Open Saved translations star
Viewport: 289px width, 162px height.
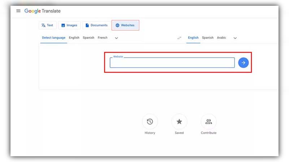[x=179, y=122]
